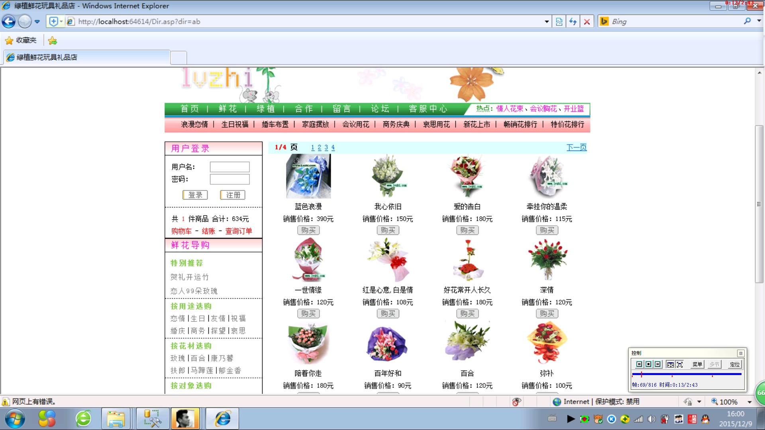Viewport: 765px width, 430px height.
Task: Click the zoom magnifier status icon
Action: (x=715, y=402)
